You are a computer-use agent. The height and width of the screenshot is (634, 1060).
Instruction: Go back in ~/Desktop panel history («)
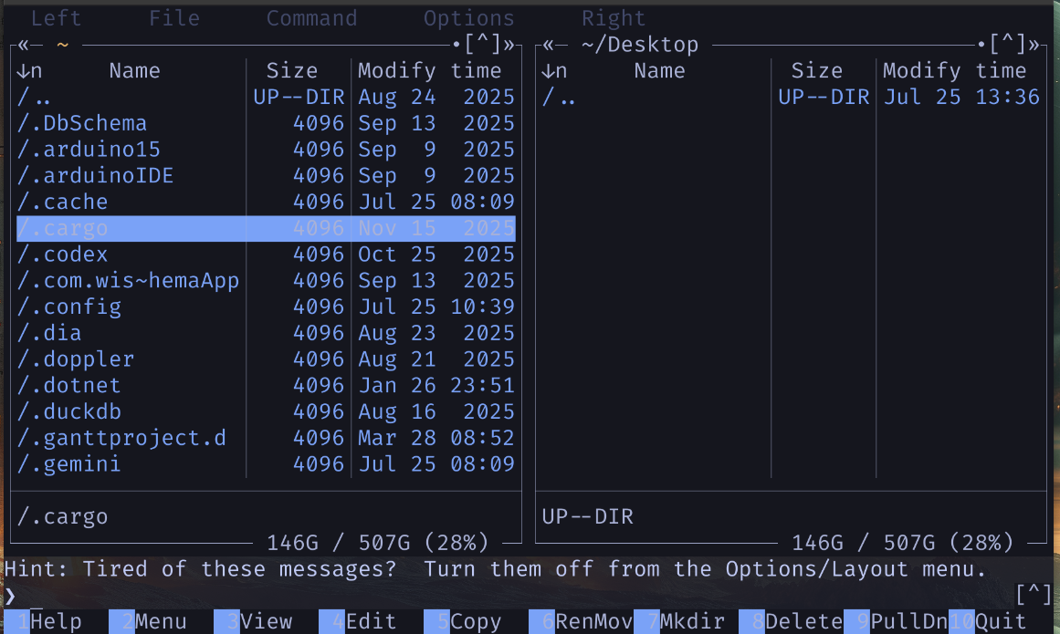(548, 45)
